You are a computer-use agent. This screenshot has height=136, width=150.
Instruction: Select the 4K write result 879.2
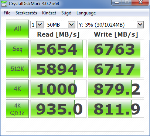(116, 89)
